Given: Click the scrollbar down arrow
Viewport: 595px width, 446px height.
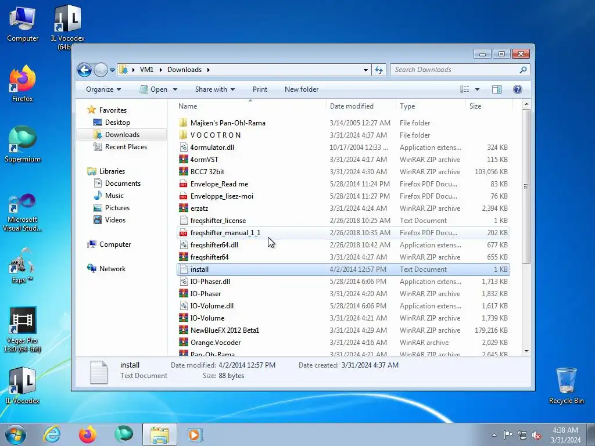Looking at the screenshot, I should (x=526, y=351).
